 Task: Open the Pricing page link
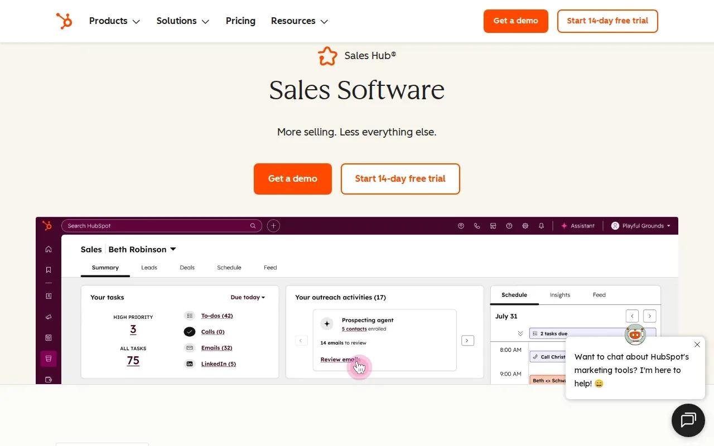(x=240, y=21)
